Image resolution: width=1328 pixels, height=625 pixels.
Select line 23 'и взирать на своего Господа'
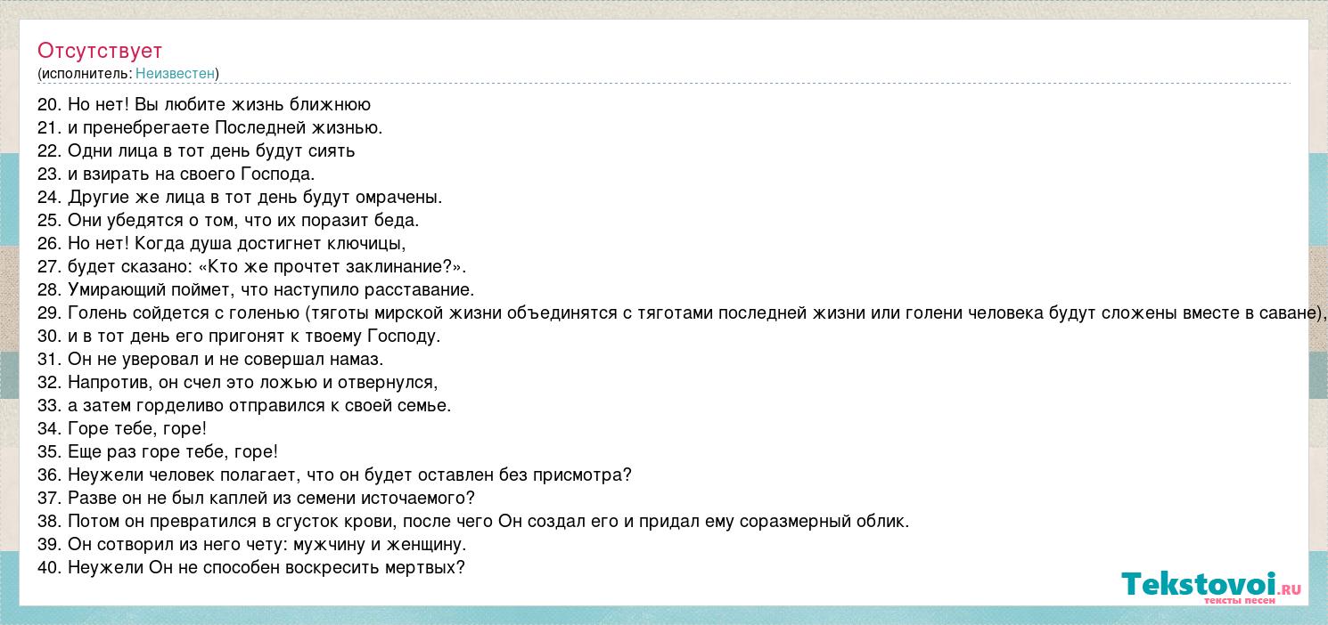176,174
